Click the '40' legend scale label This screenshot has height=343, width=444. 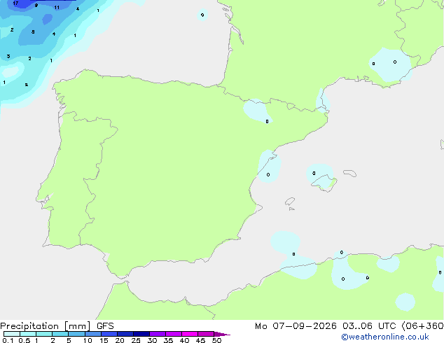click(x=184, y=340)
